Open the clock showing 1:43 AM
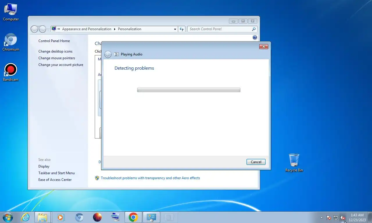Image resolution: width=372 pixels, height=223 pixels. point(357,217)
